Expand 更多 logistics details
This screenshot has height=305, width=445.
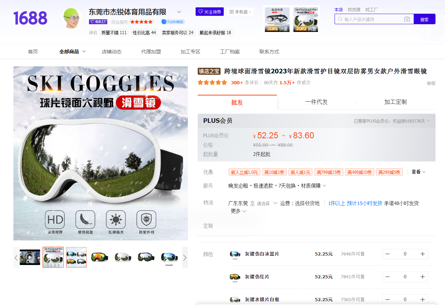point(239,211)
